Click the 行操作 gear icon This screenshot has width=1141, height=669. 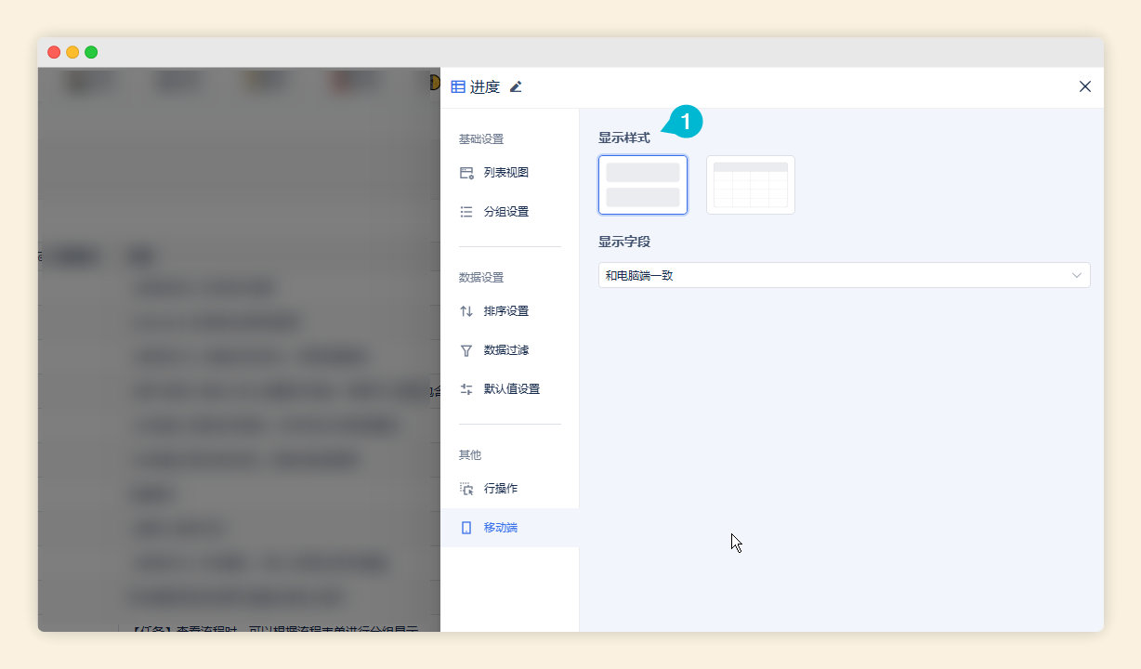468,488
